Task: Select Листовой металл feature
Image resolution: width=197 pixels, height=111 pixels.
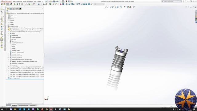Action: coord(16,54)
